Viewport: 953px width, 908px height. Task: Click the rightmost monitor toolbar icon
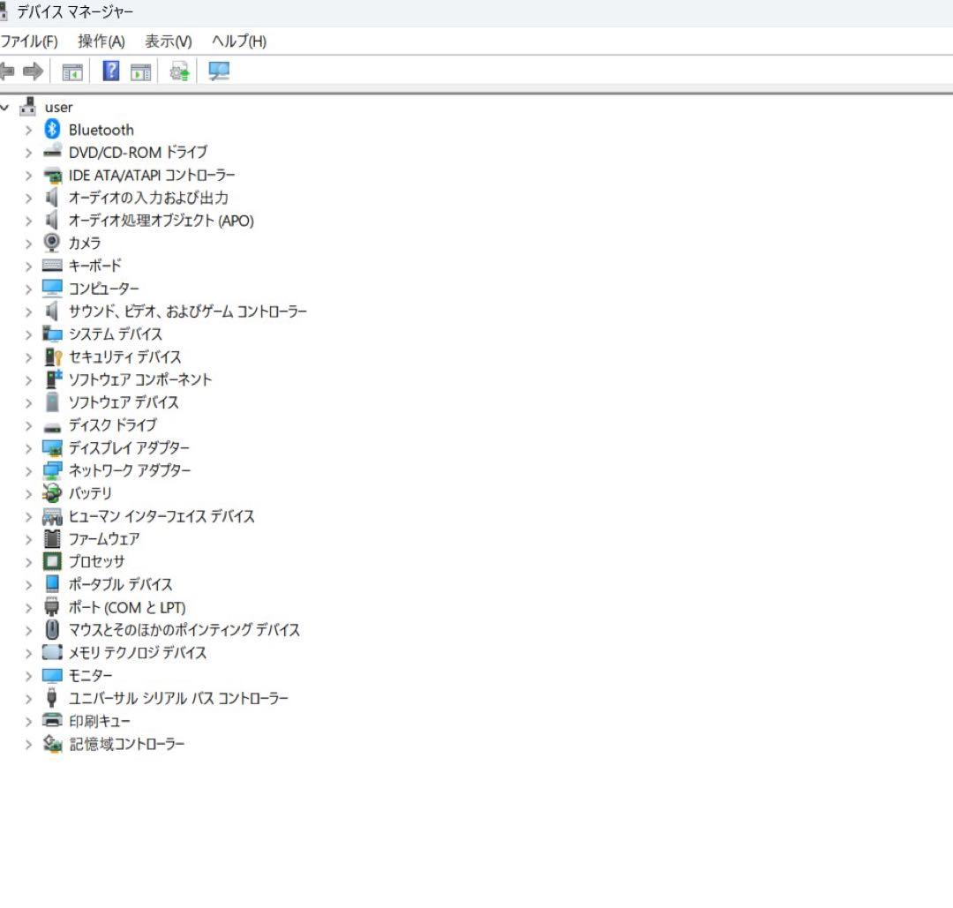[217, 71]
